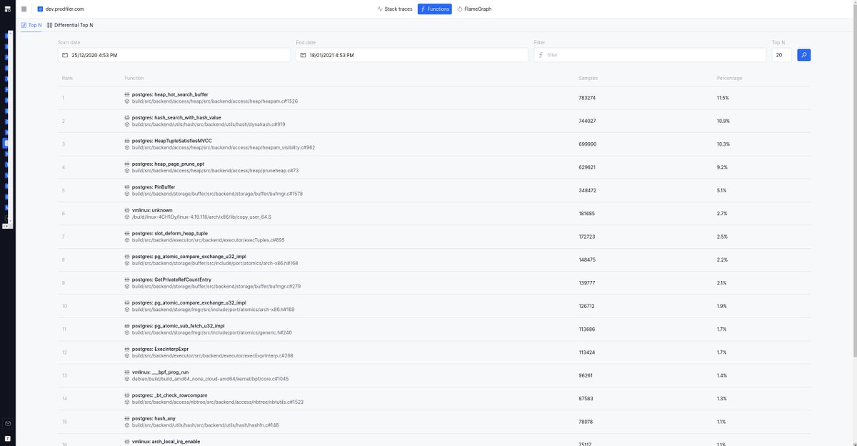This screenshot has width=857, height=446.
Task: Click package icon beside copy_user_64.S path
Action: click(x=127, y=217)
